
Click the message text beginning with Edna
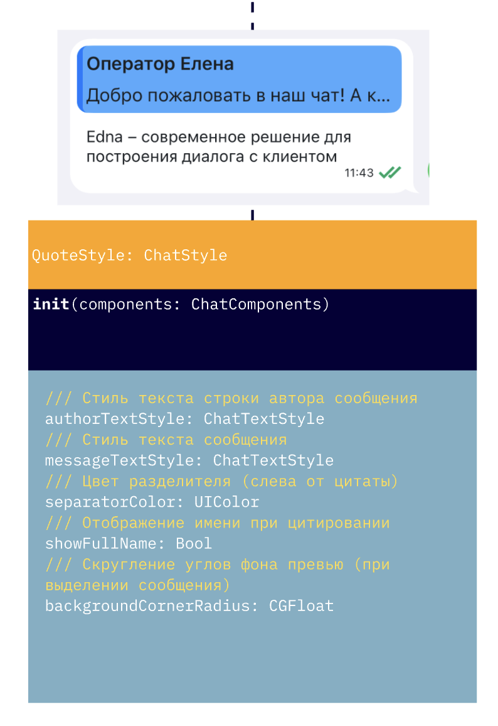(218, 146)
